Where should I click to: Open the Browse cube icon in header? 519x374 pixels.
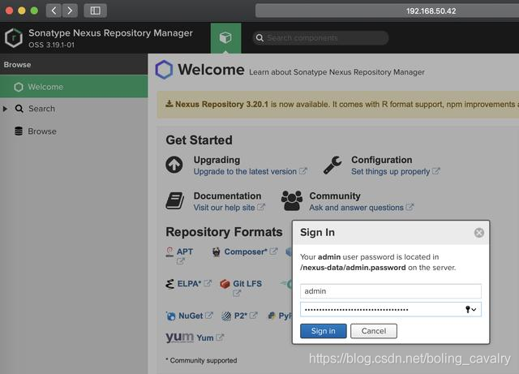click(x=225, y=38)
